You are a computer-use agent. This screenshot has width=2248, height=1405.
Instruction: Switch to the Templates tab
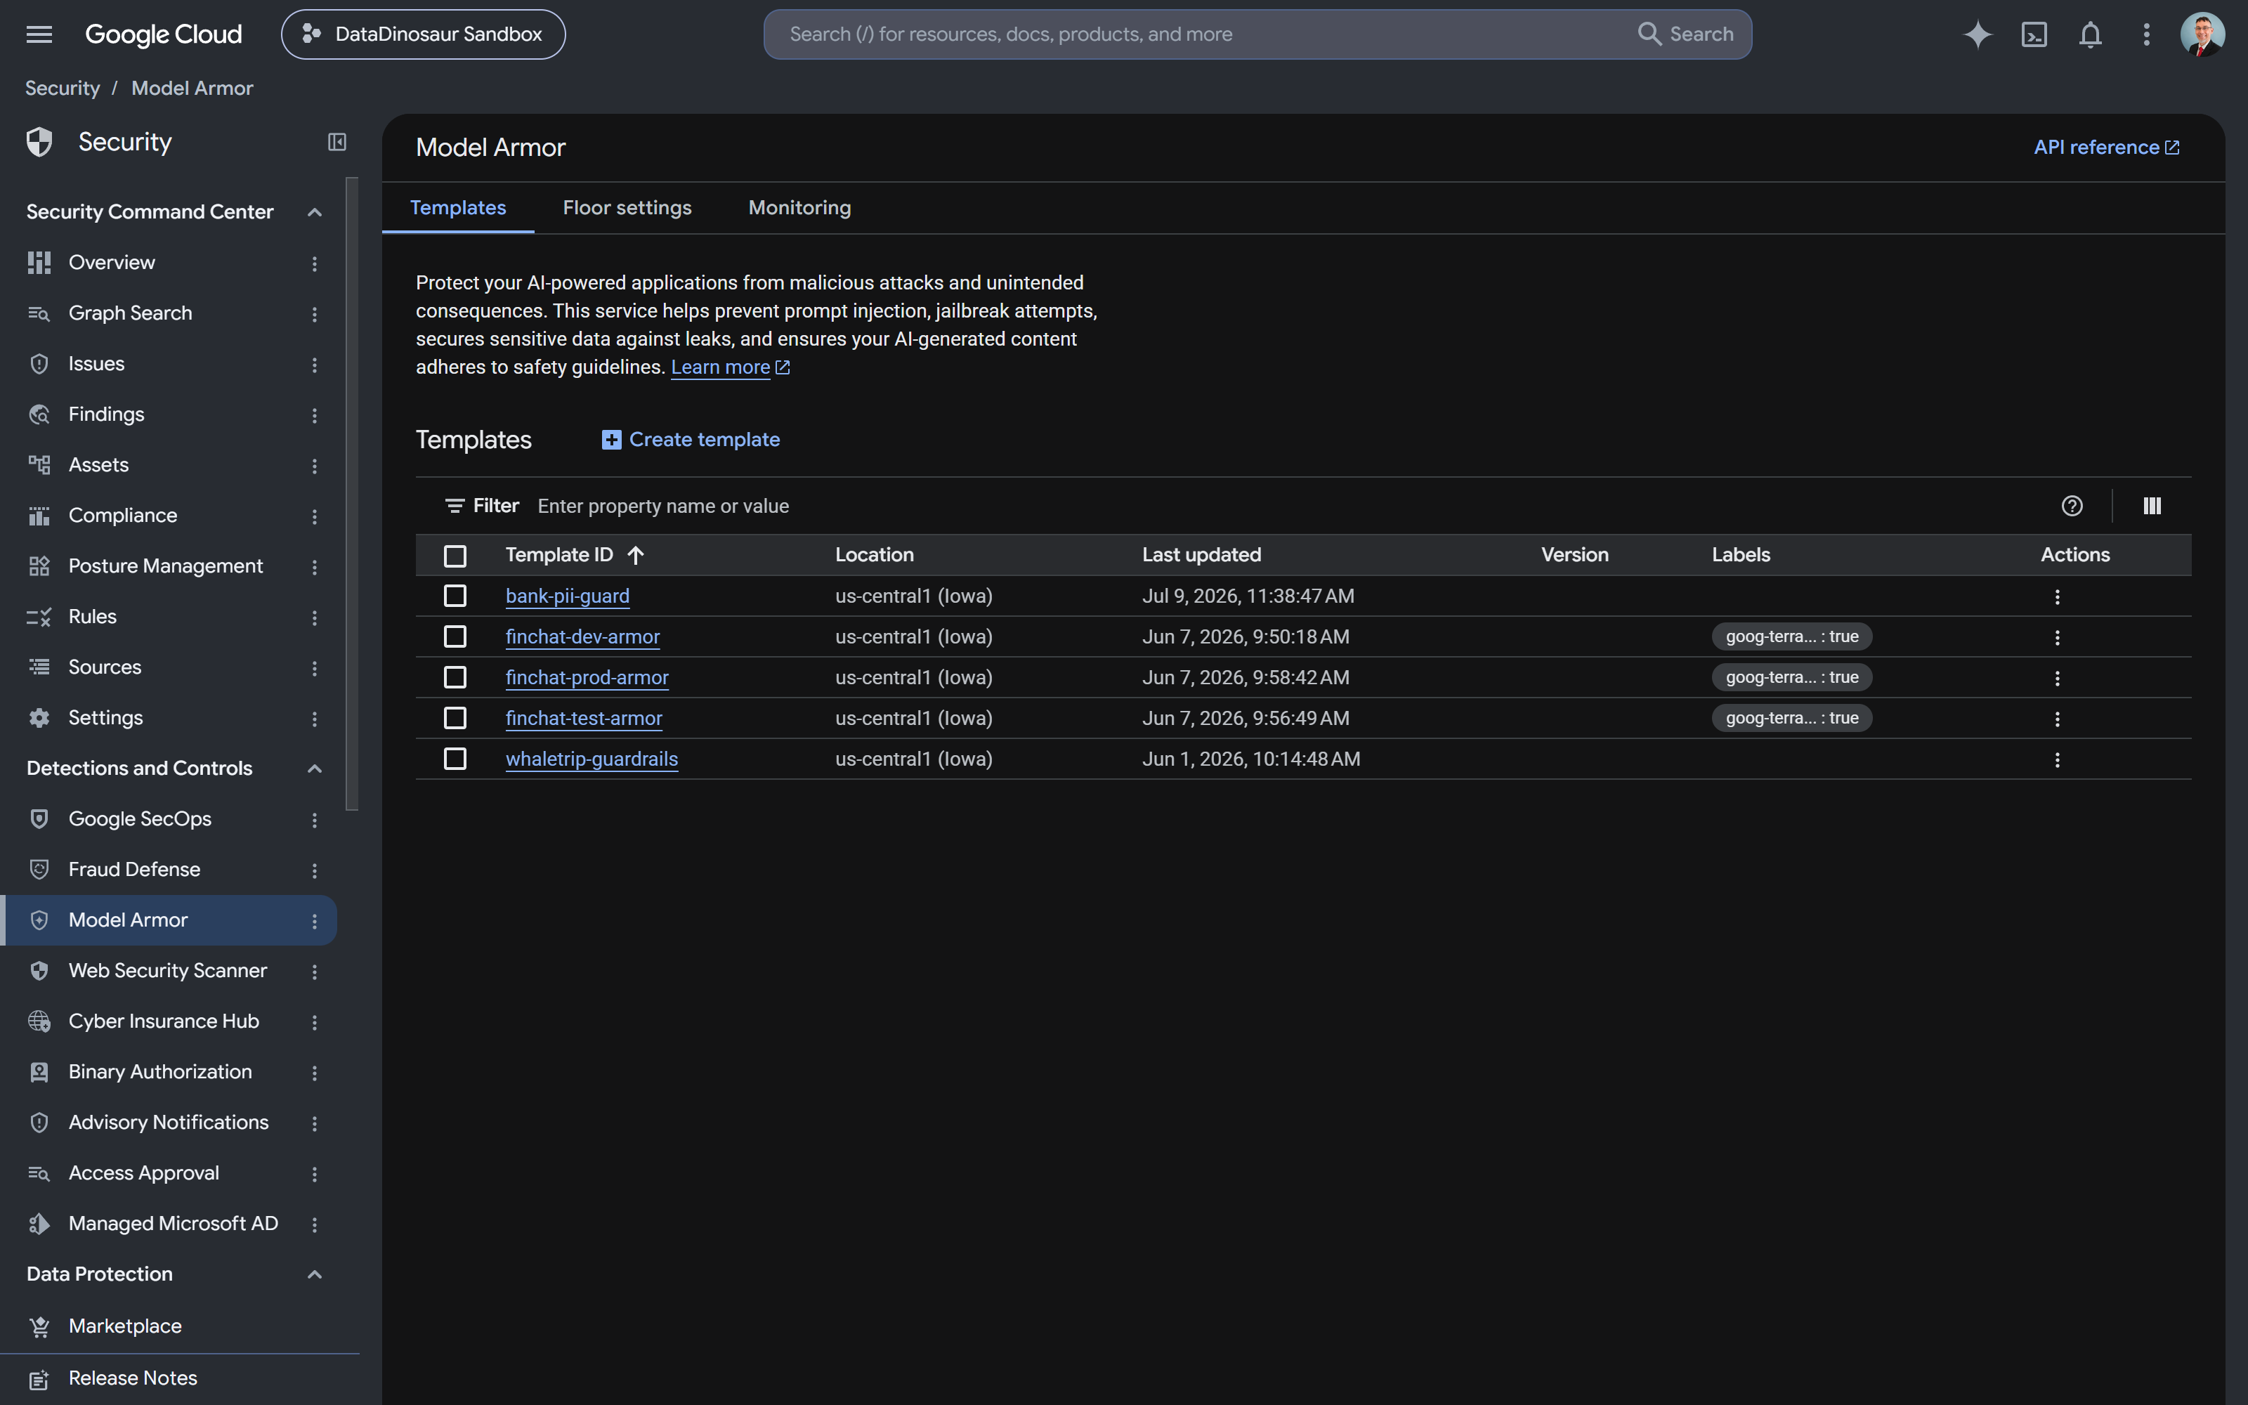click(x=458, y=208)
